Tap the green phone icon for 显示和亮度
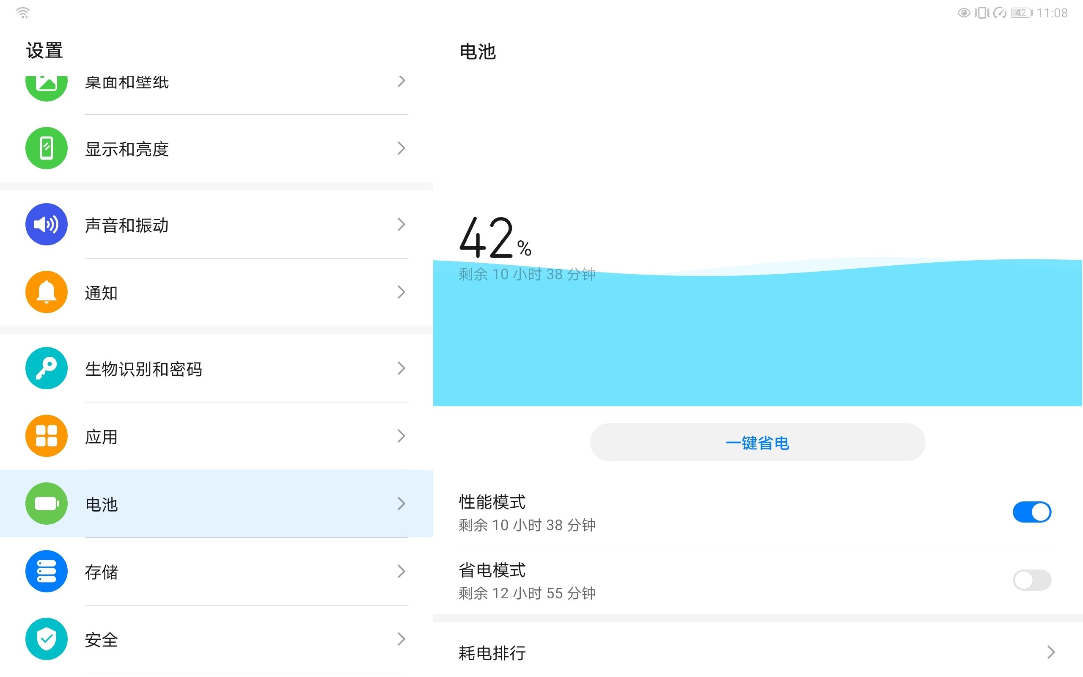 point(47,148)
